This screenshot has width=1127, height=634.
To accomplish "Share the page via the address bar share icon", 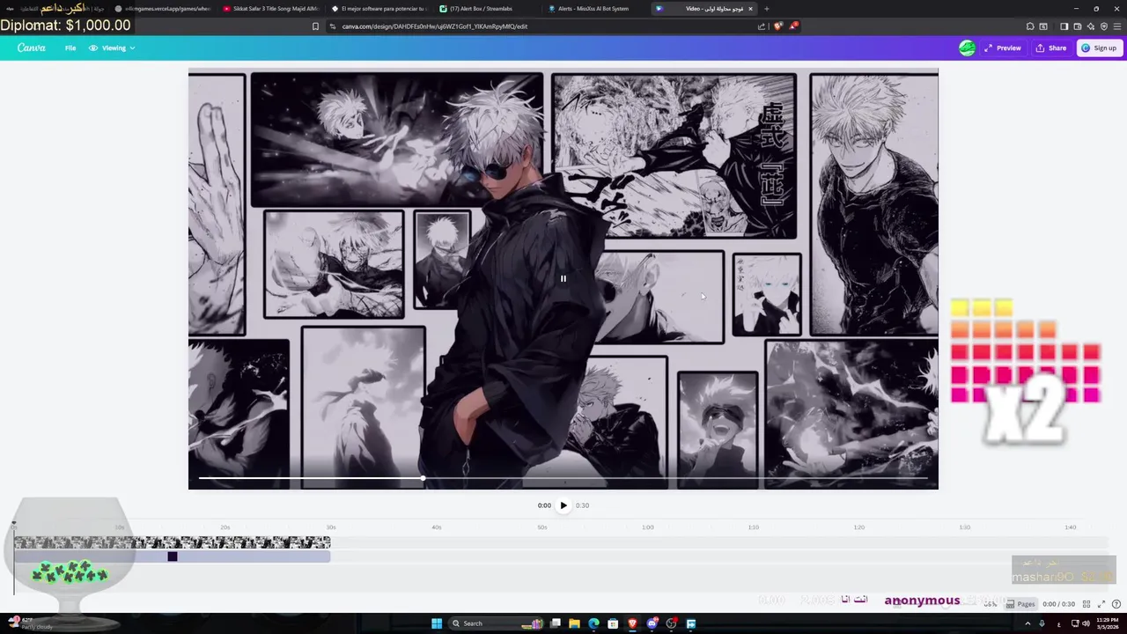I will [x=762, y=26].
